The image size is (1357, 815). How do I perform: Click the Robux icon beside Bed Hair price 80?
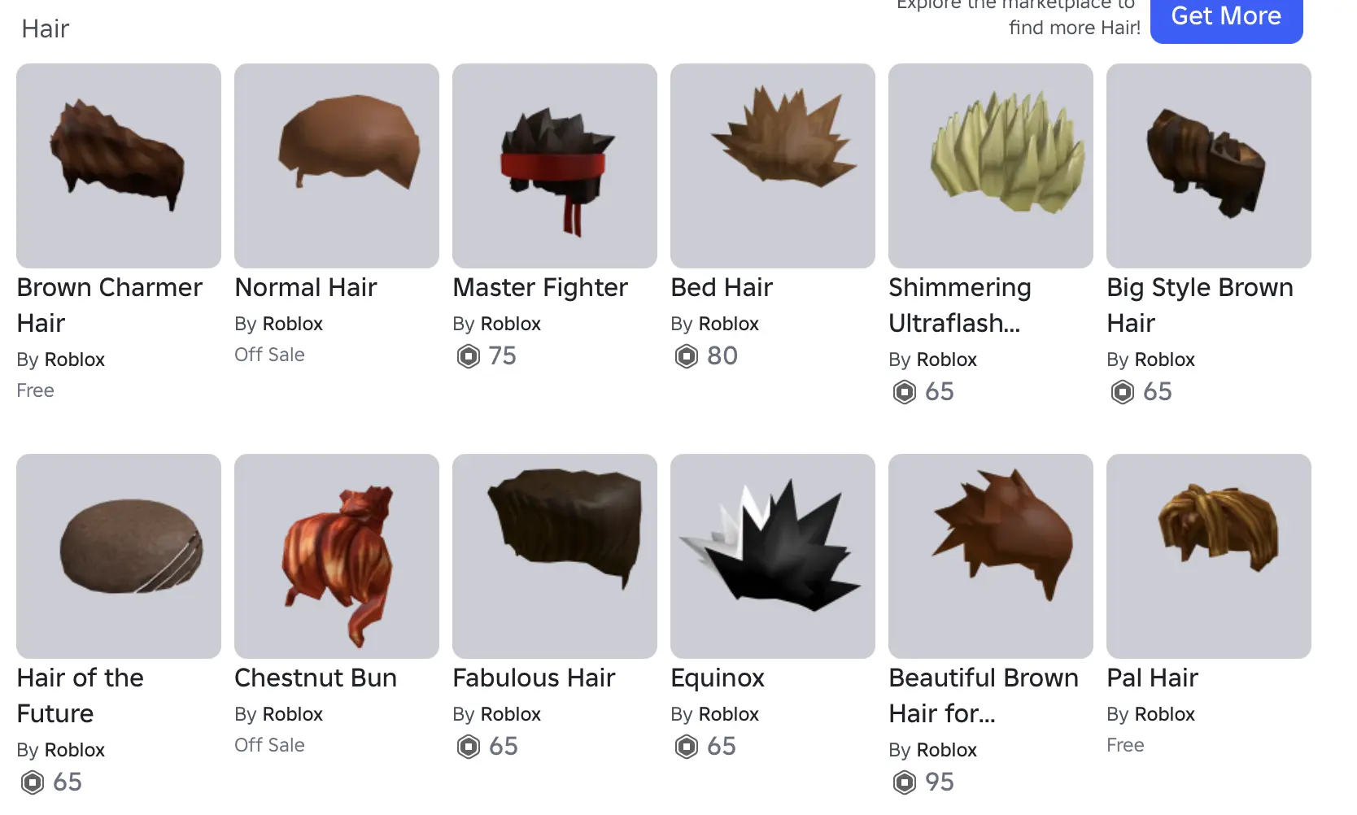(687, 356)
